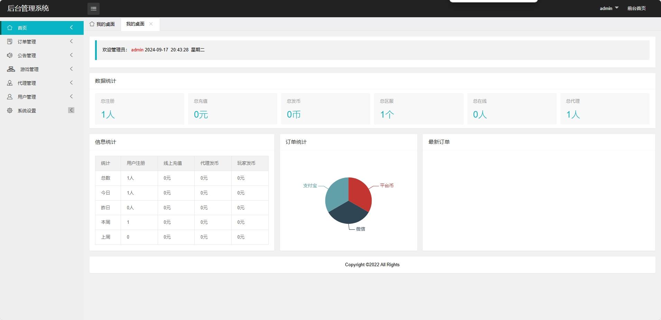Click the 数据统计 section heading

(105, 81)
